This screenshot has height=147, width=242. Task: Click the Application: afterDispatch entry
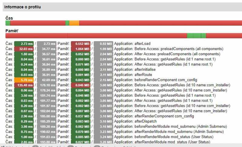tap(133, 121)
